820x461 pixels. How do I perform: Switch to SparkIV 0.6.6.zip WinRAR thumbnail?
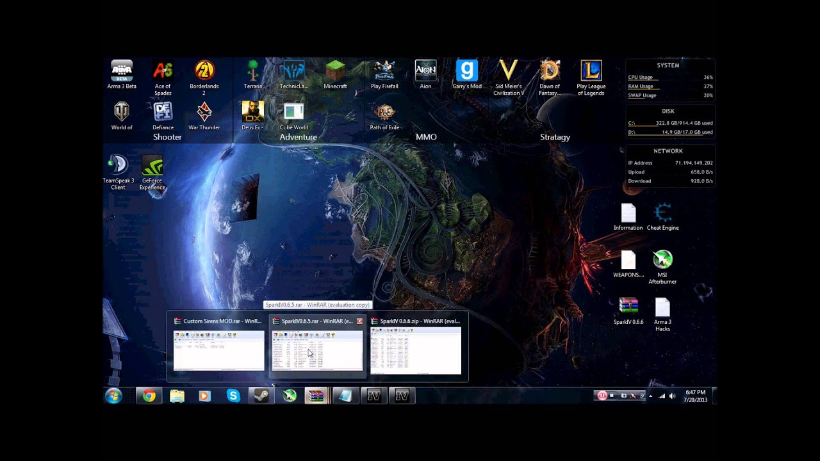[x=416, y=346]
